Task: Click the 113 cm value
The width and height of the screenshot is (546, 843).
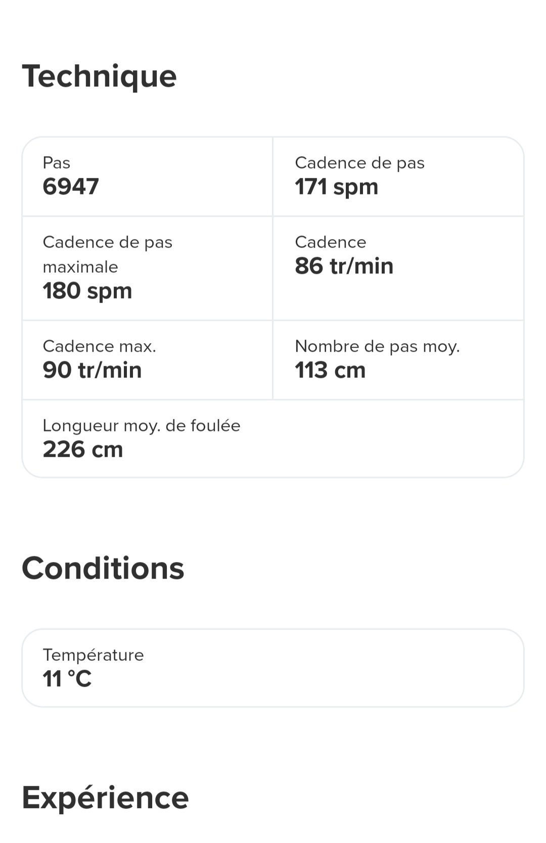Action: click(x=330, y=370)
